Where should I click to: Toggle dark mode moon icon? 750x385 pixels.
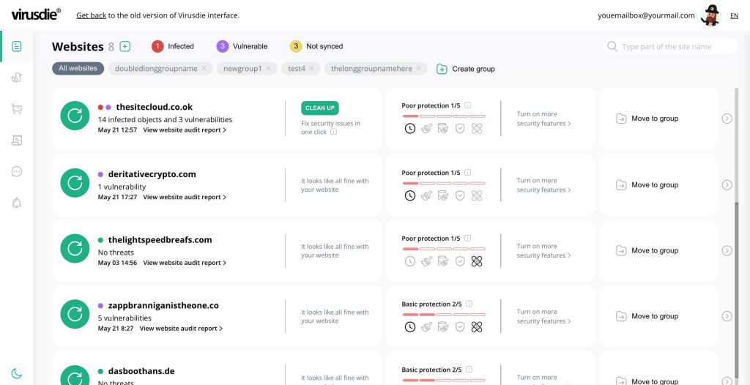coord(17,373)
